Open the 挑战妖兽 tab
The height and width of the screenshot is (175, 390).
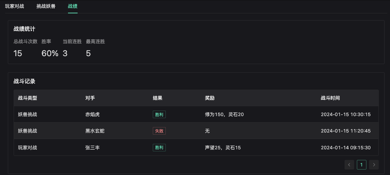pyautogui.click(x=46, y=6)
